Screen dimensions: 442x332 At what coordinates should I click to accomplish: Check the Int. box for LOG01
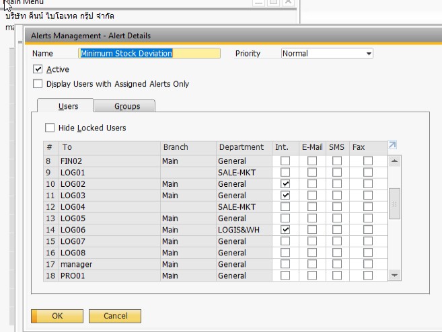pyautogui.click(x=285, y=172)
